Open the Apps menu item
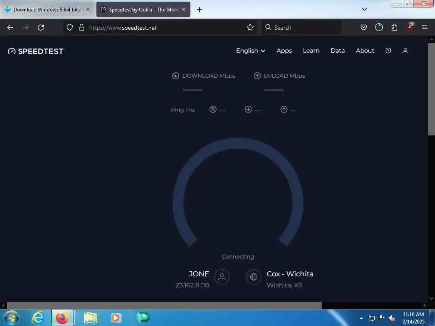Image resolution: width=435 pixels, height=326 pixels. (x=284, y=51)
